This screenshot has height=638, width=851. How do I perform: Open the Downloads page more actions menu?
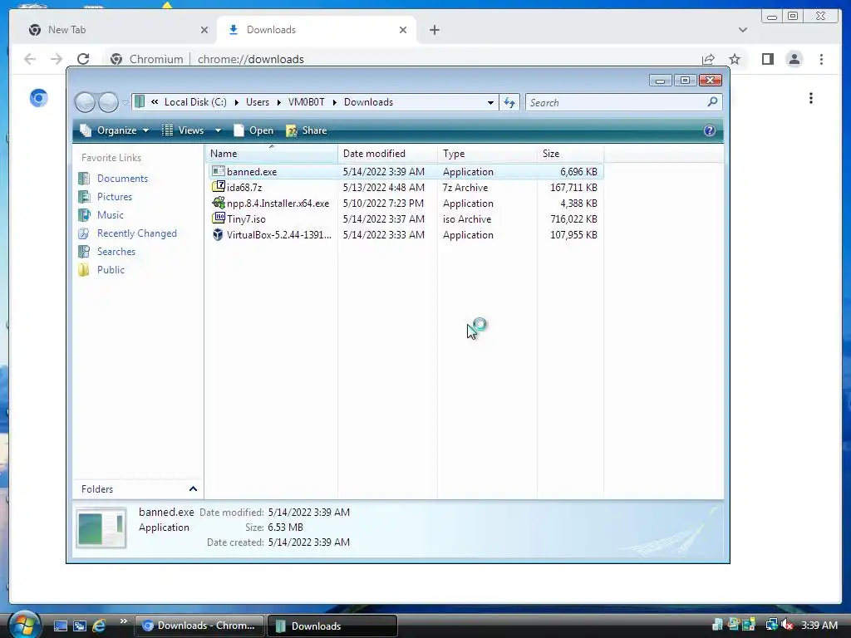(811, 98)
